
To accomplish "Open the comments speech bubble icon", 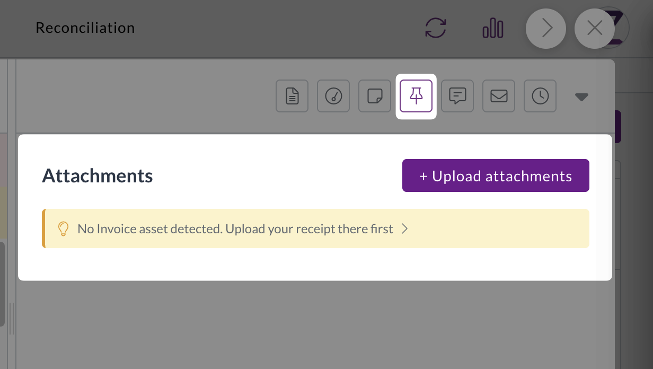I will click(457, 96).
